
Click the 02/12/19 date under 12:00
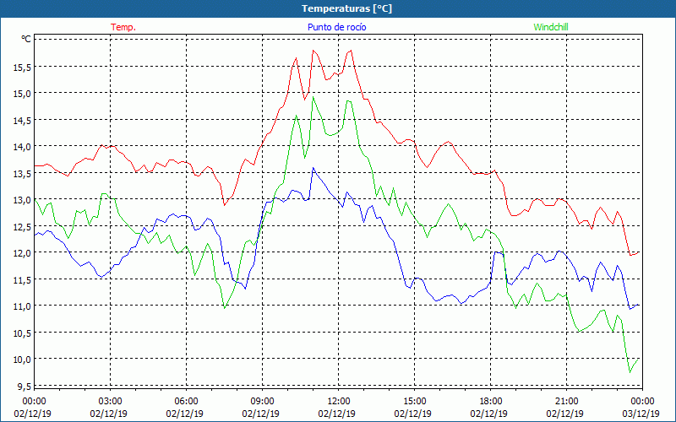point(336,414)
